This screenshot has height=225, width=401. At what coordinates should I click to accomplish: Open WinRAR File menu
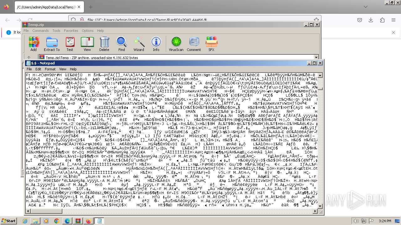[x=26, y=31]
